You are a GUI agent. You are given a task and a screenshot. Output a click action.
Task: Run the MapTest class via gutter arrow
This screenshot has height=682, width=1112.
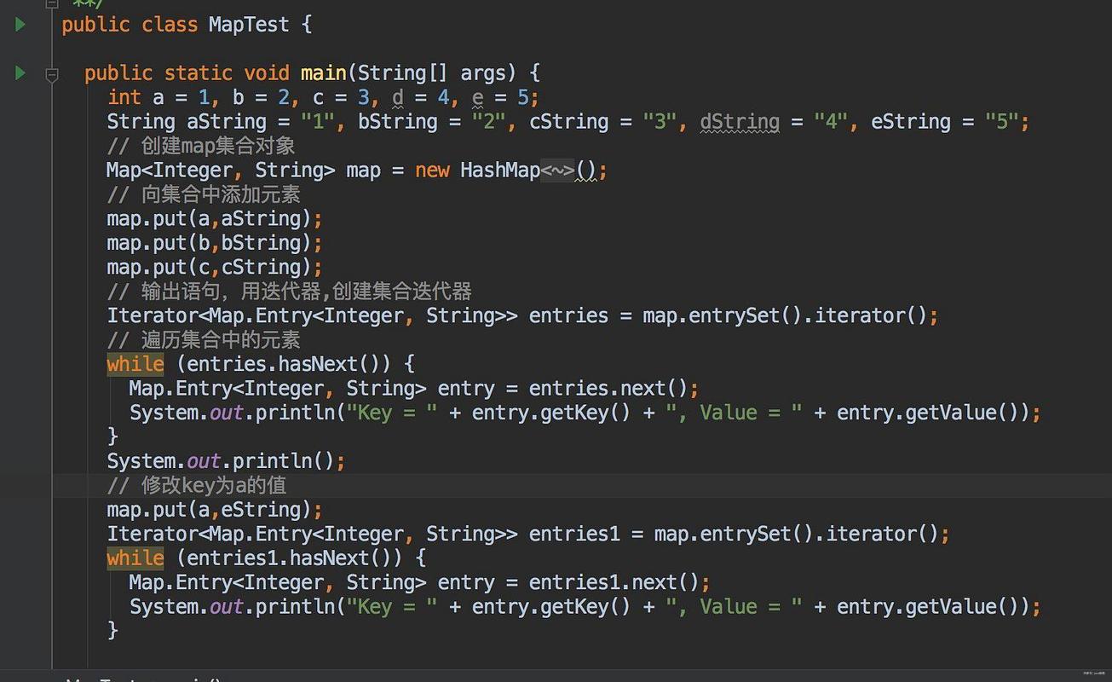click(20, 25)
